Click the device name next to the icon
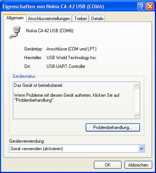This screenshot has height=173, width=156. tap(50, 31)
